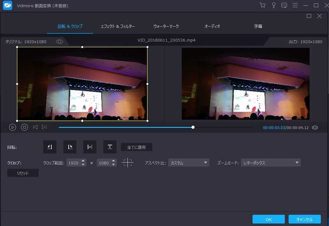This screenshot has width=329, height=226.
Task: Expand the アスペクト比 dropdown
Action: tap(189, 163)
